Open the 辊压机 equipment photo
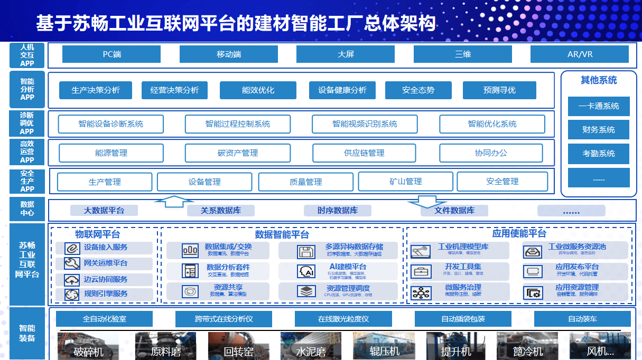Viewport: 642px width, 360px height. (384, 346)
